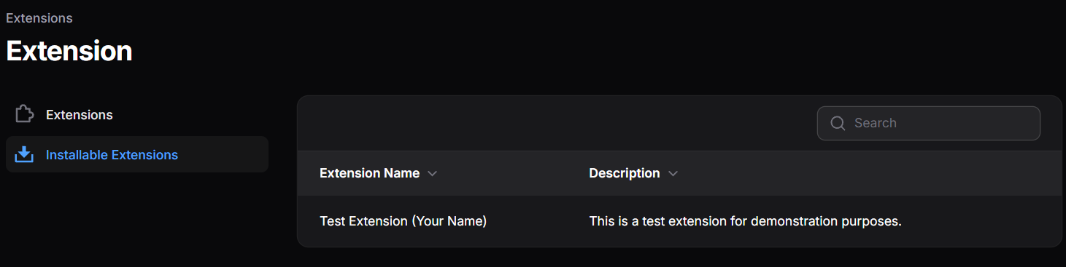Viewport: 1066px width, 267px height.
Task: Sort by the Description column header
Action: (625, 173)
